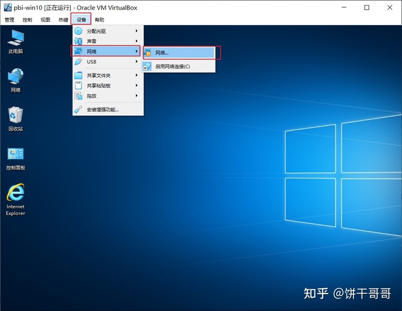Choose the 安装增强功能... text entry
Screen dimensions: 402x311
(x=103, y=110)
